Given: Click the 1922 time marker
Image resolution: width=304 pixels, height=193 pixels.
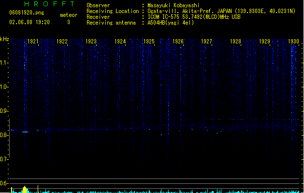Looking at the screenshot, I should [x=62, y=41].
